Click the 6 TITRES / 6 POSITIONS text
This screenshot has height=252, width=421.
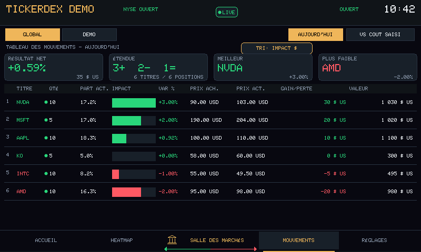click(x=168, y=77)
